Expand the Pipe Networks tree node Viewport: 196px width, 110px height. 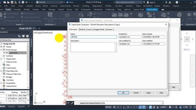tap(1, 71)
